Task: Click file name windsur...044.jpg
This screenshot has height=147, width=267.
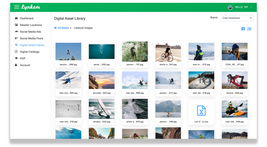Action: [102, 122]
